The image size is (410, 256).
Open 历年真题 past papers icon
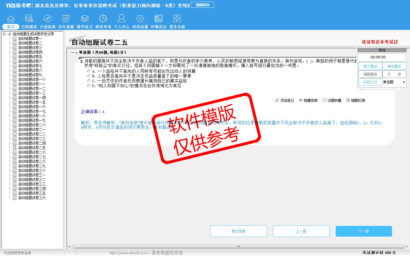(66, 19)
